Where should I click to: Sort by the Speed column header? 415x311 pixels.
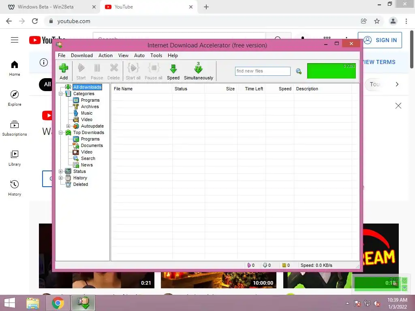pyautogui.click(x=280, y=89)
